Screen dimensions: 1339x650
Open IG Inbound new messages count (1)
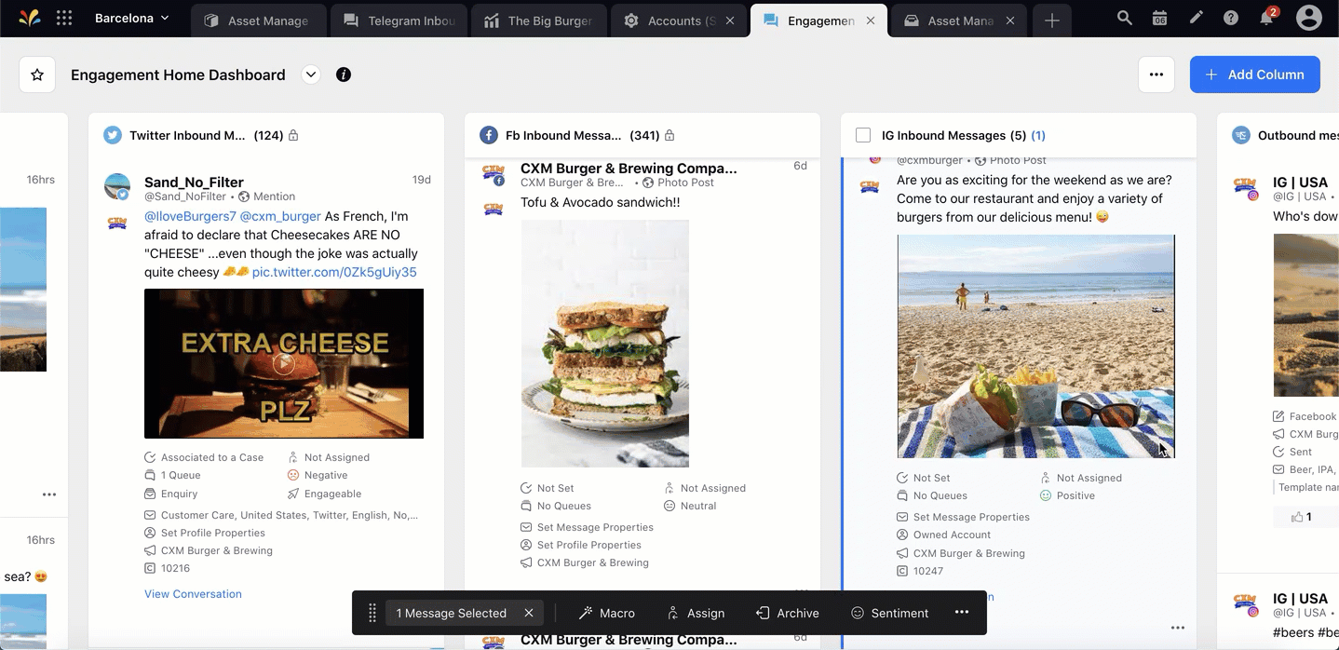click(1038, 135)
